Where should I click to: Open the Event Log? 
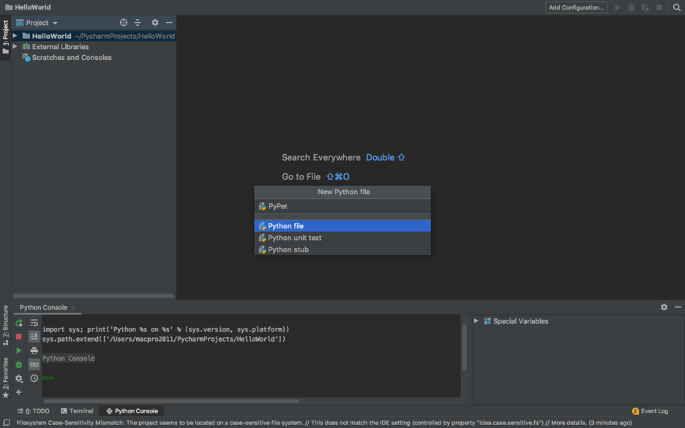(650, 411)
